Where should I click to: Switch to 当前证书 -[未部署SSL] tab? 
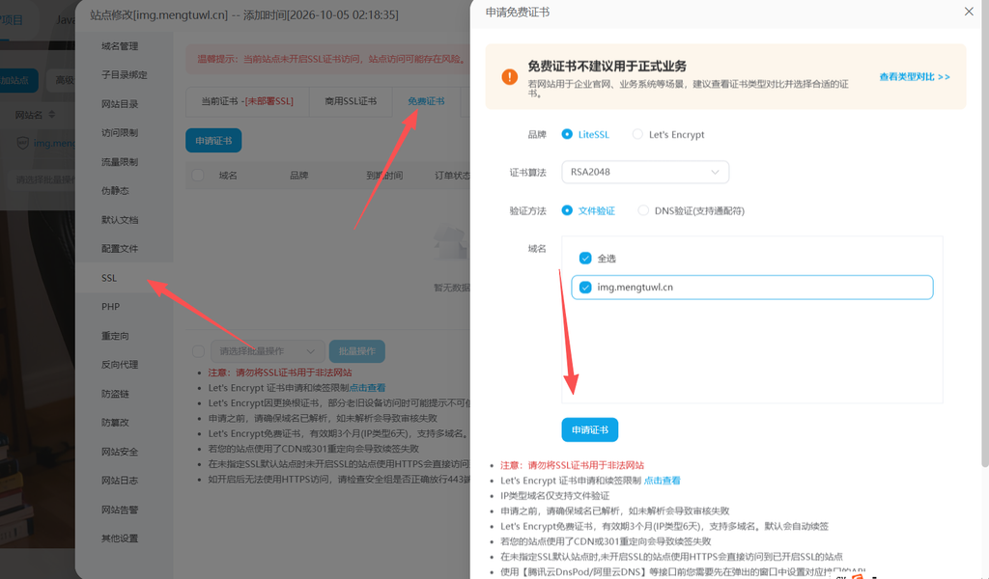click(247, 101)
